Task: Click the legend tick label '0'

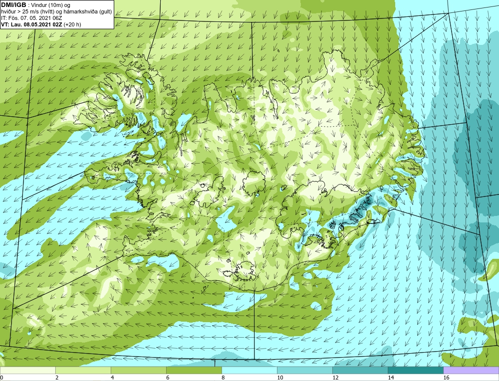Action: 1,378
